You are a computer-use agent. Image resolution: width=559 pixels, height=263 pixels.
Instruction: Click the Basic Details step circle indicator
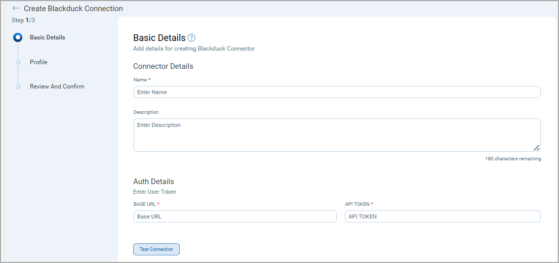pyautogui.click(x=18, y=37)
